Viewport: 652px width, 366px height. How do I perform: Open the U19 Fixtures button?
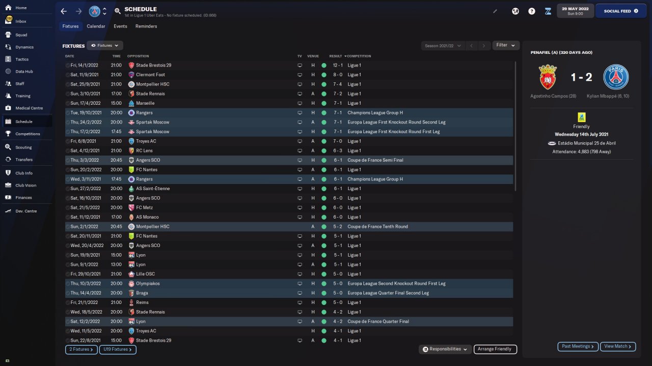(x=118, y=350)
